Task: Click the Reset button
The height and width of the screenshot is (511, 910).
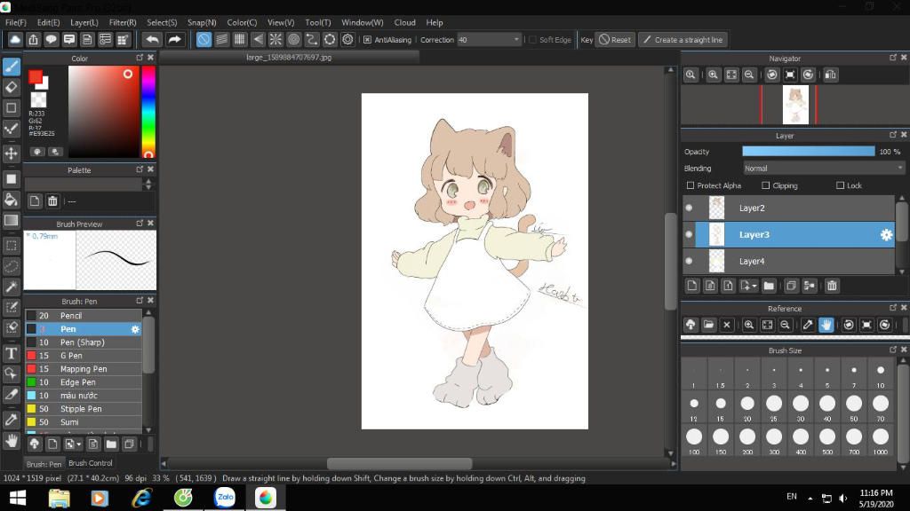Action: coord(615,40)
